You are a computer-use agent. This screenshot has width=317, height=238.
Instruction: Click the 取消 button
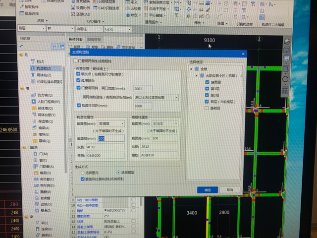tap(230, 190)
